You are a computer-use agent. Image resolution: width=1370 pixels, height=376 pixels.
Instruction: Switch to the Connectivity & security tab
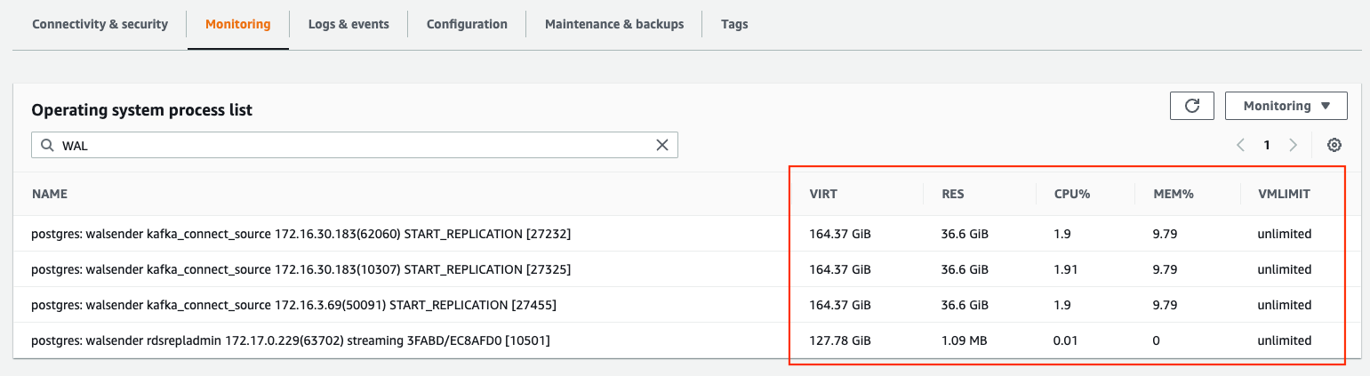[x=100, y=24]
